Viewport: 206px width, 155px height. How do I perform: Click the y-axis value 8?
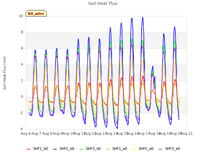click(22, 32)
